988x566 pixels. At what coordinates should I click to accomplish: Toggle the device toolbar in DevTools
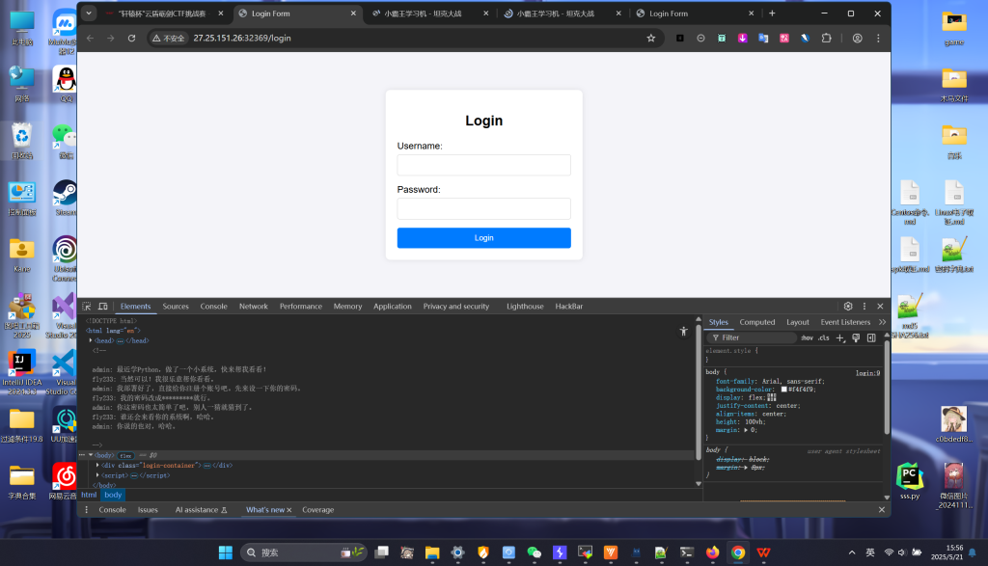[x=102, y=307]
